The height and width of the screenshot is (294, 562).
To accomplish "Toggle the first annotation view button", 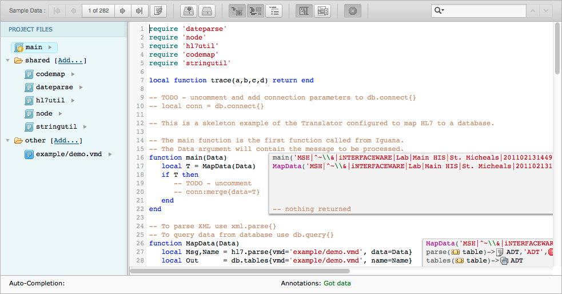I will [x=237, y=11].
